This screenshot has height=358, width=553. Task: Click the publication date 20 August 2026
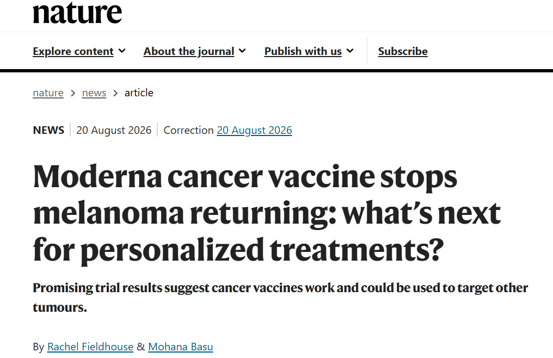(114, 130)
